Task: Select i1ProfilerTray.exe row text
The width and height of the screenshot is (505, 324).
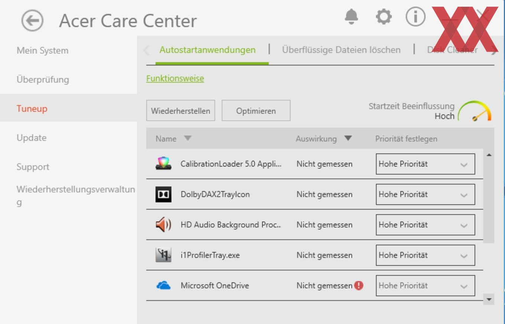Action: click(x=210, y=255)
